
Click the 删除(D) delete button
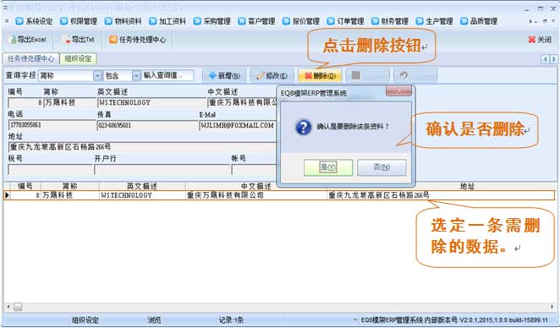point(320,76)
